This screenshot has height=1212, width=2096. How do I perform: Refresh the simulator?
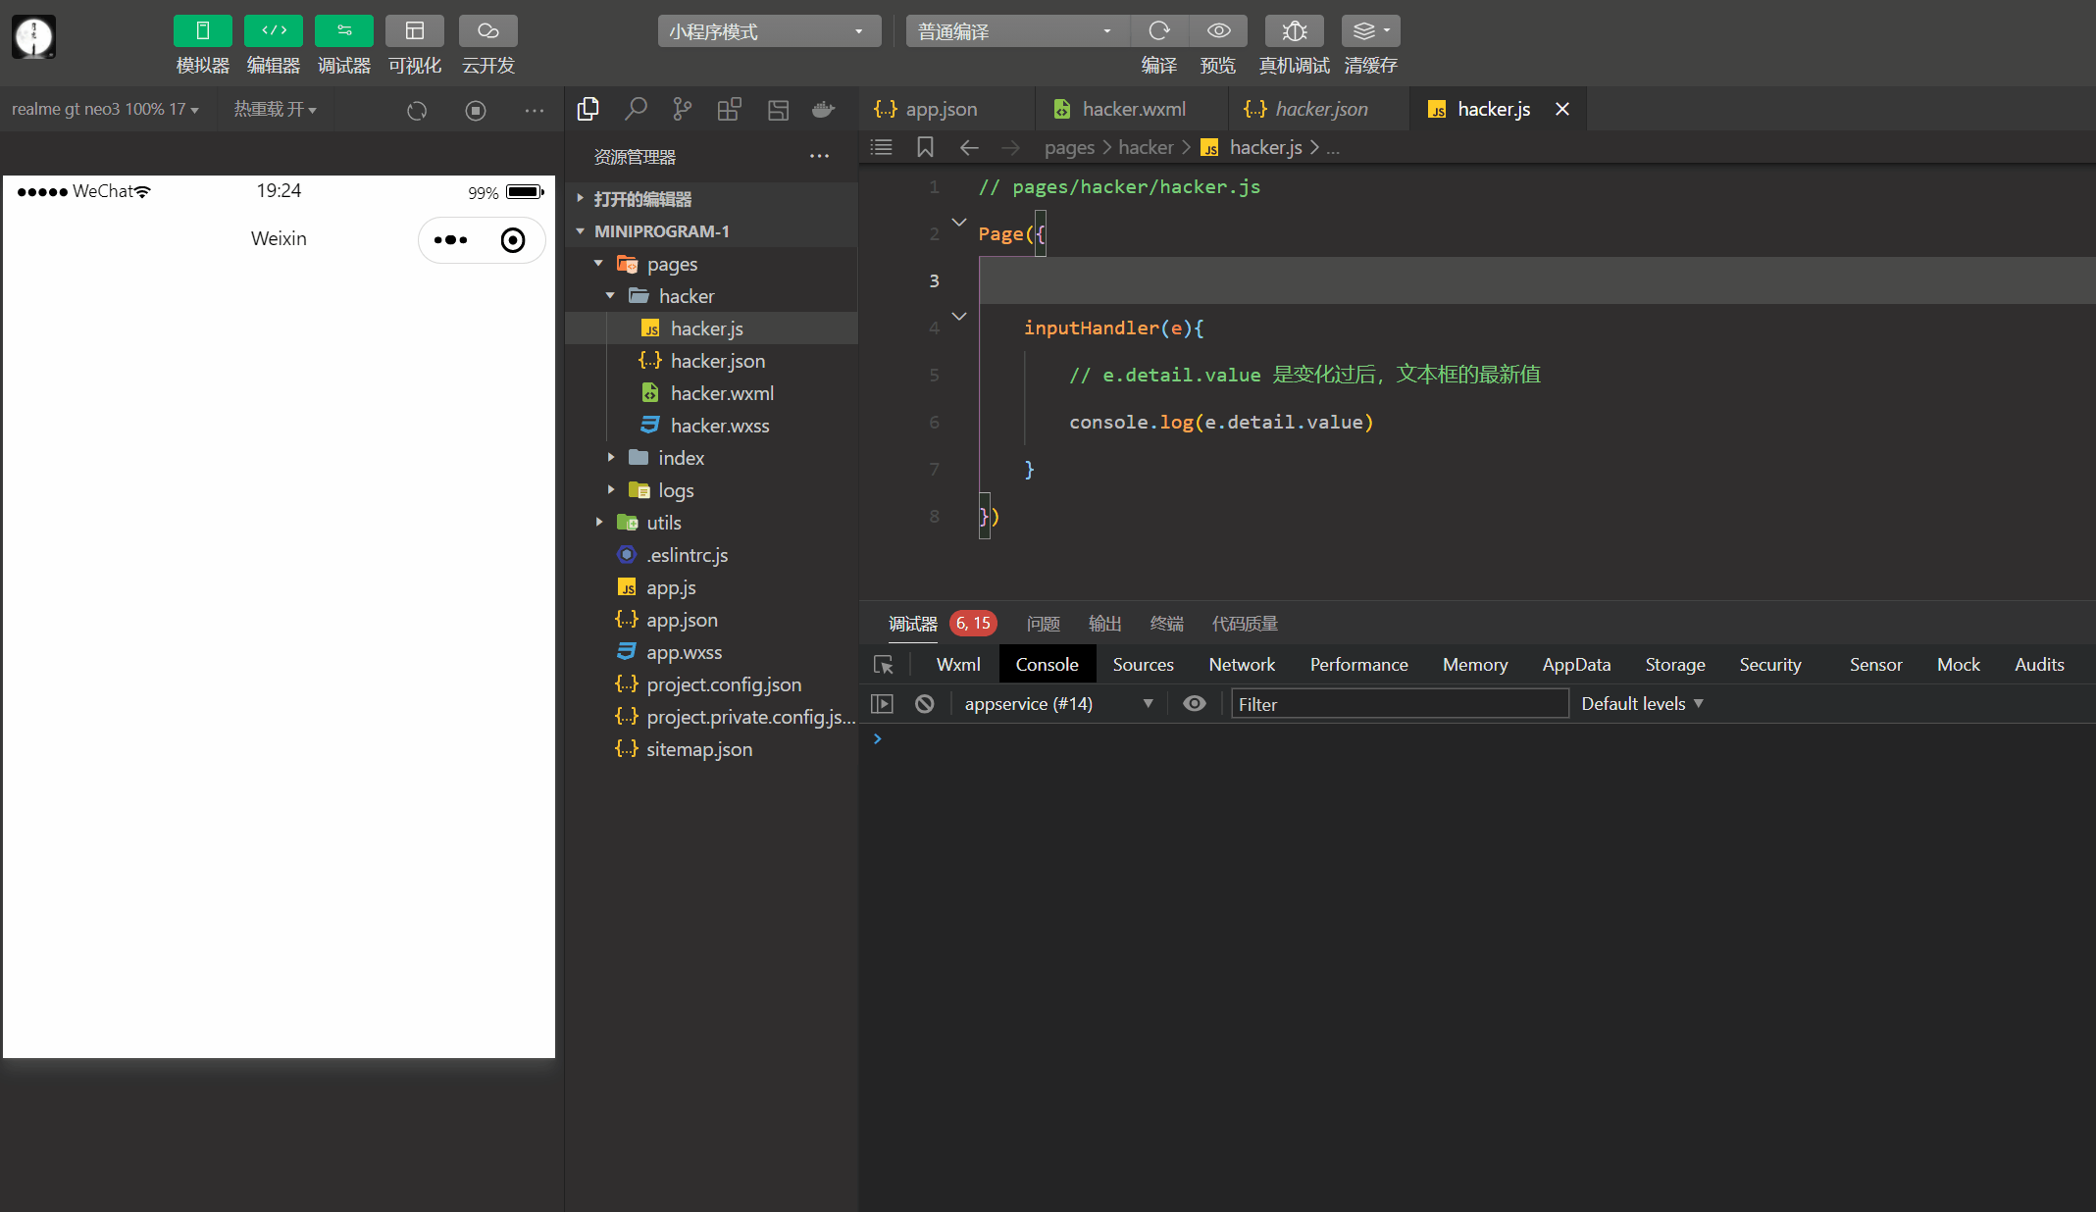click(417, 111)
